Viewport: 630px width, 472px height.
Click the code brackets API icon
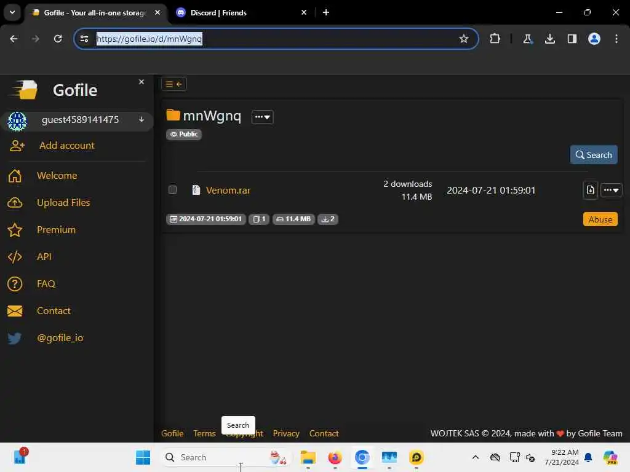15,257
